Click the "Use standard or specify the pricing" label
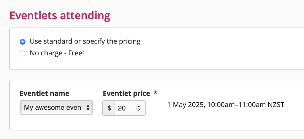 [x=85, y=41]
